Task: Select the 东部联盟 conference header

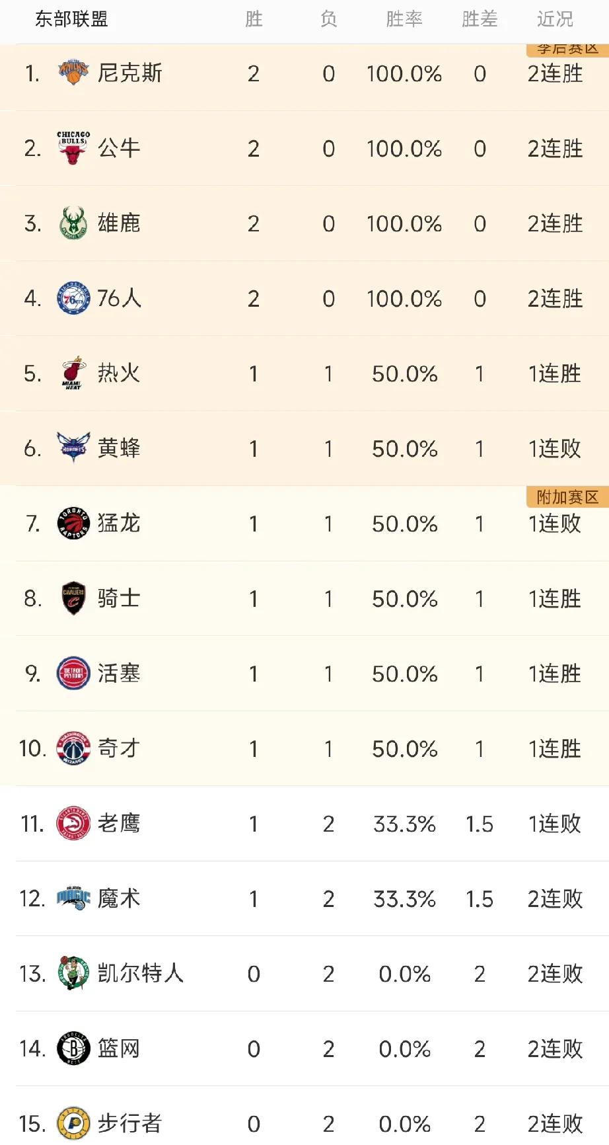Action: [x=71, y=19]
